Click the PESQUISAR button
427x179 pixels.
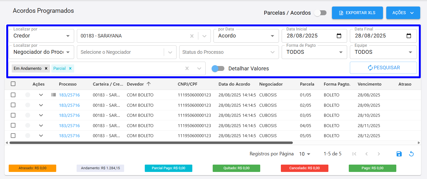tap(383, 68)
